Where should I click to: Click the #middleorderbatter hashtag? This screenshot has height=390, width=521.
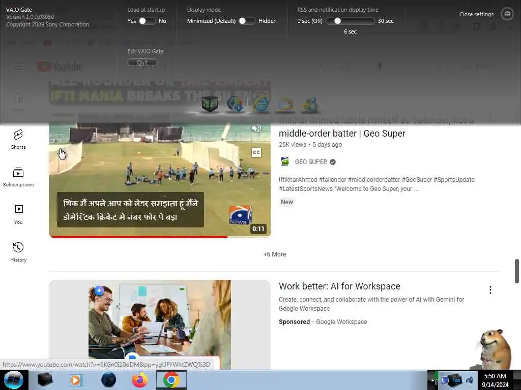[x=374, y=179]
